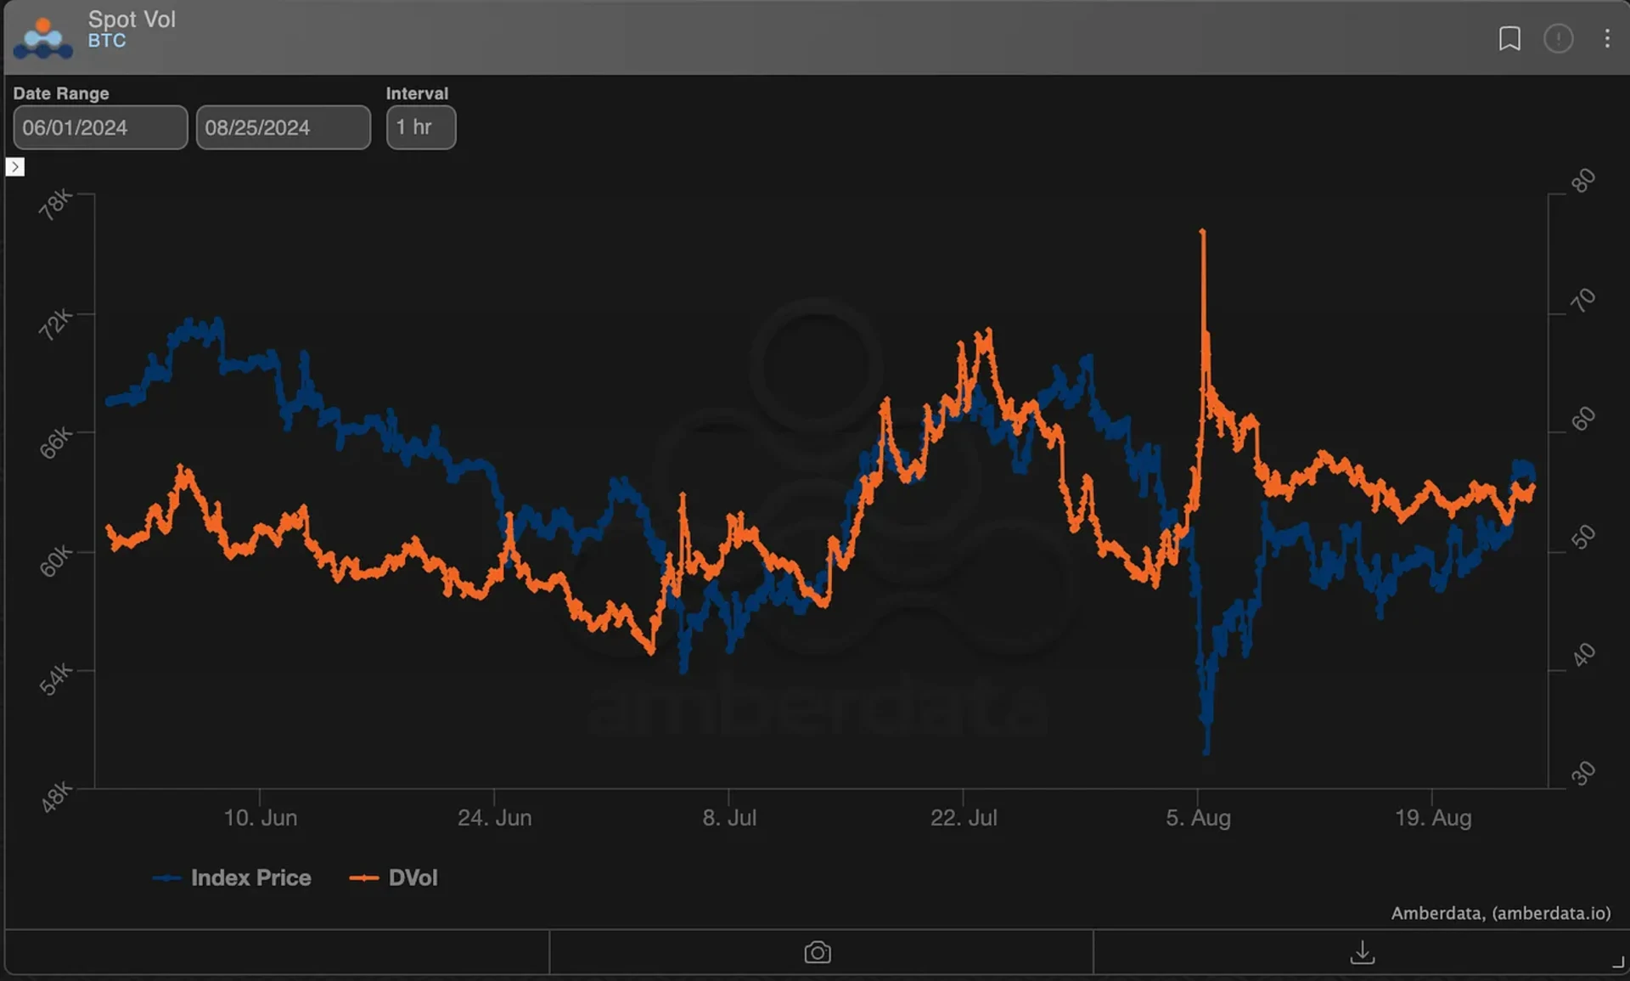Click the 72K price axis label
The height and width of the screenshot is (981, 1630).
tap(56, 324)
